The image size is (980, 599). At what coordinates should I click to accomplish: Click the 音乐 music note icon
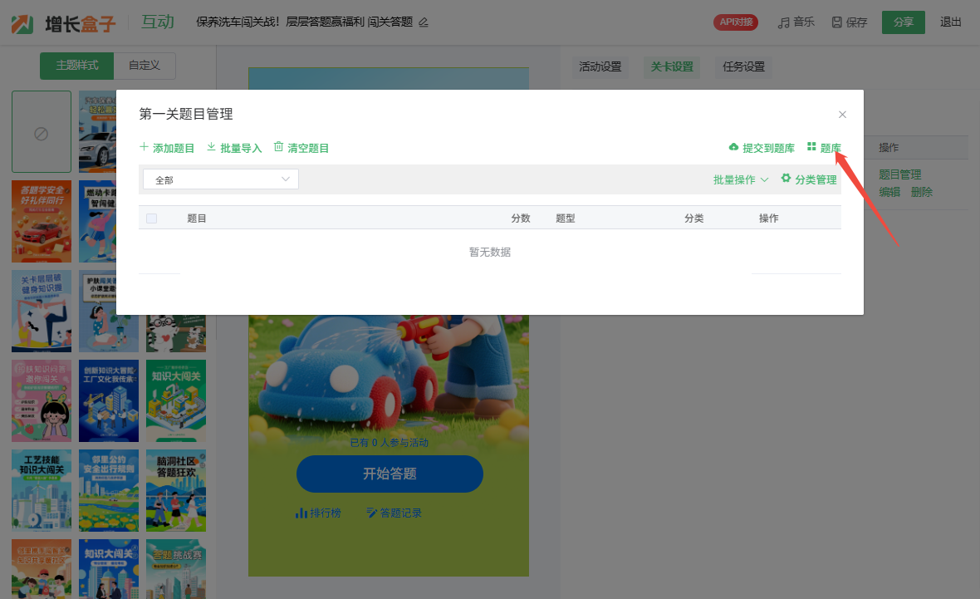[x=783, y=22]
